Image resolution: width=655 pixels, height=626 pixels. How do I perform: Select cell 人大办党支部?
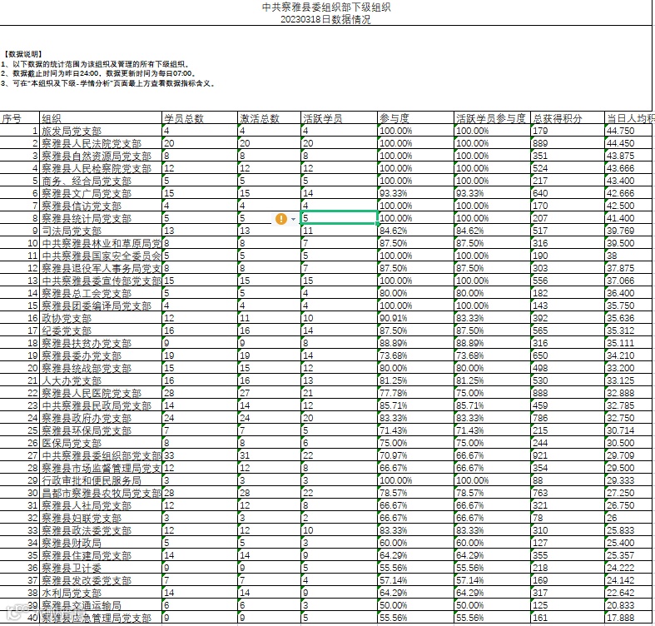coord(101,380)
